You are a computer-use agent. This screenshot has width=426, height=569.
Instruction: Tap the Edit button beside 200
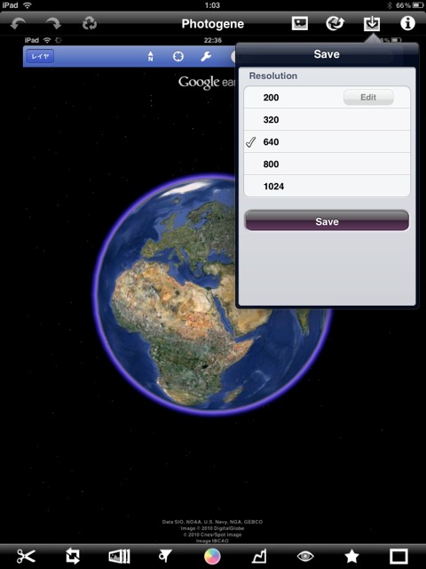pos(368,97)
